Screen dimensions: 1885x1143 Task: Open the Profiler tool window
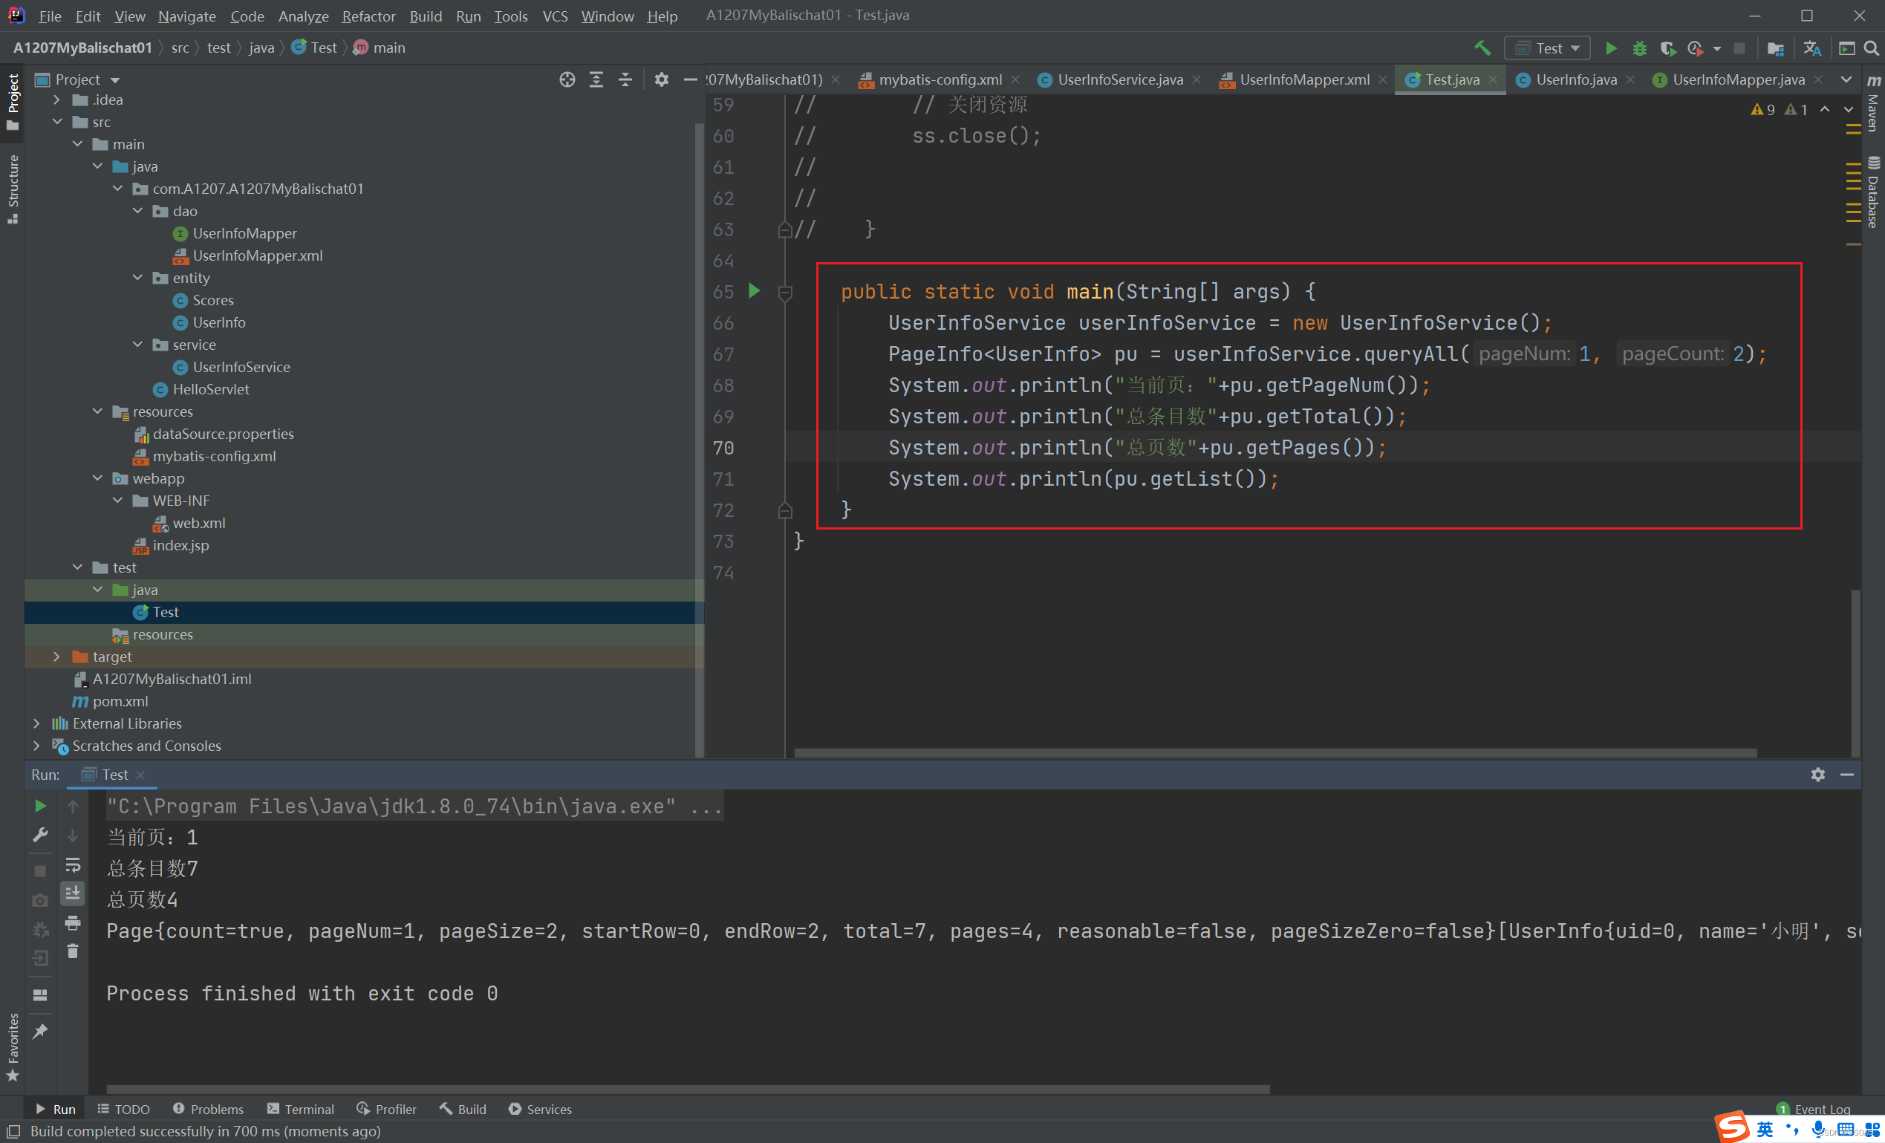point(386,1109)
